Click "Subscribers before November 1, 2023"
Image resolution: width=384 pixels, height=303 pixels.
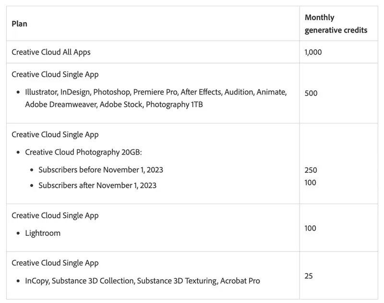pos(101,170)
